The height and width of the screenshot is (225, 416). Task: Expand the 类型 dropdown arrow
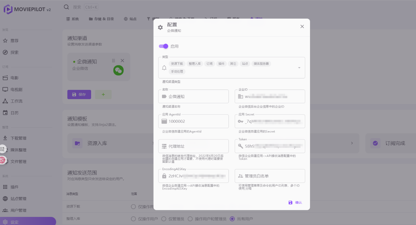coord(299,68)
